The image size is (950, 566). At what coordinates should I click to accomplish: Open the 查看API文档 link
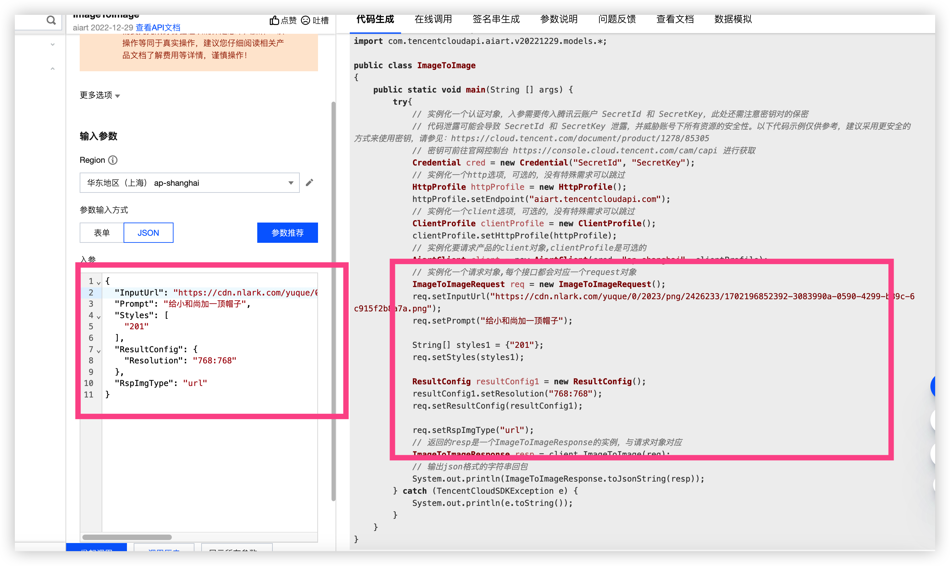[158, 28]
